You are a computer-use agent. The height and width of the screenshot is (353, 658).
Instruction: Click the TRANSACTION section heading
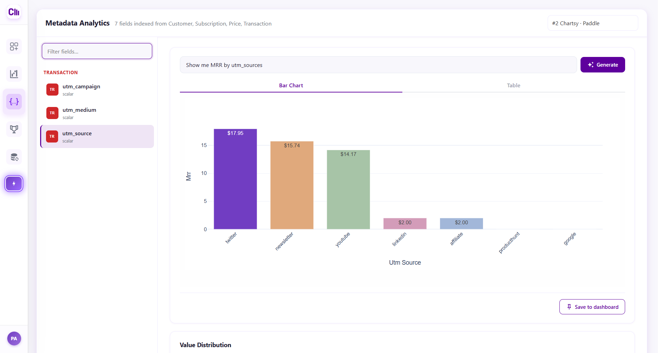click(x=61, y=72)
